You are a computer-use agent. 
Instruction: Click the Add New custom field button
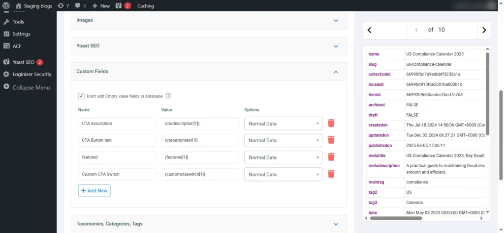click(94, 191)
